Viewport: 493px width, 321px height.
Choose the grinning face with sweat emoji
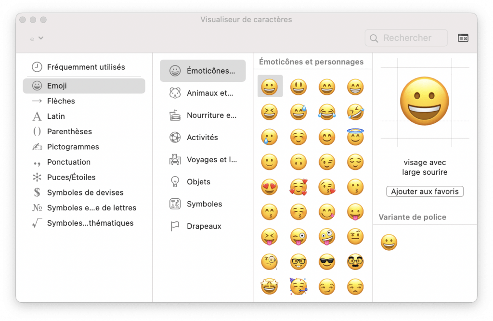(x=298, y=112)
